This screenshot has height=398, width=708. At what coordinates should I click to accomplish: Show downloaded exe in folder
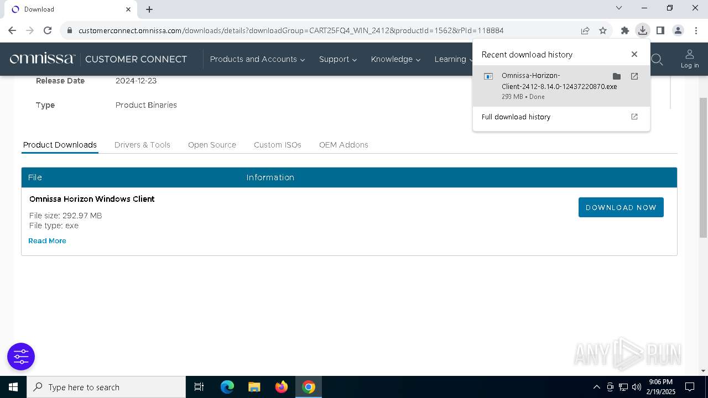tap(617, 76)
